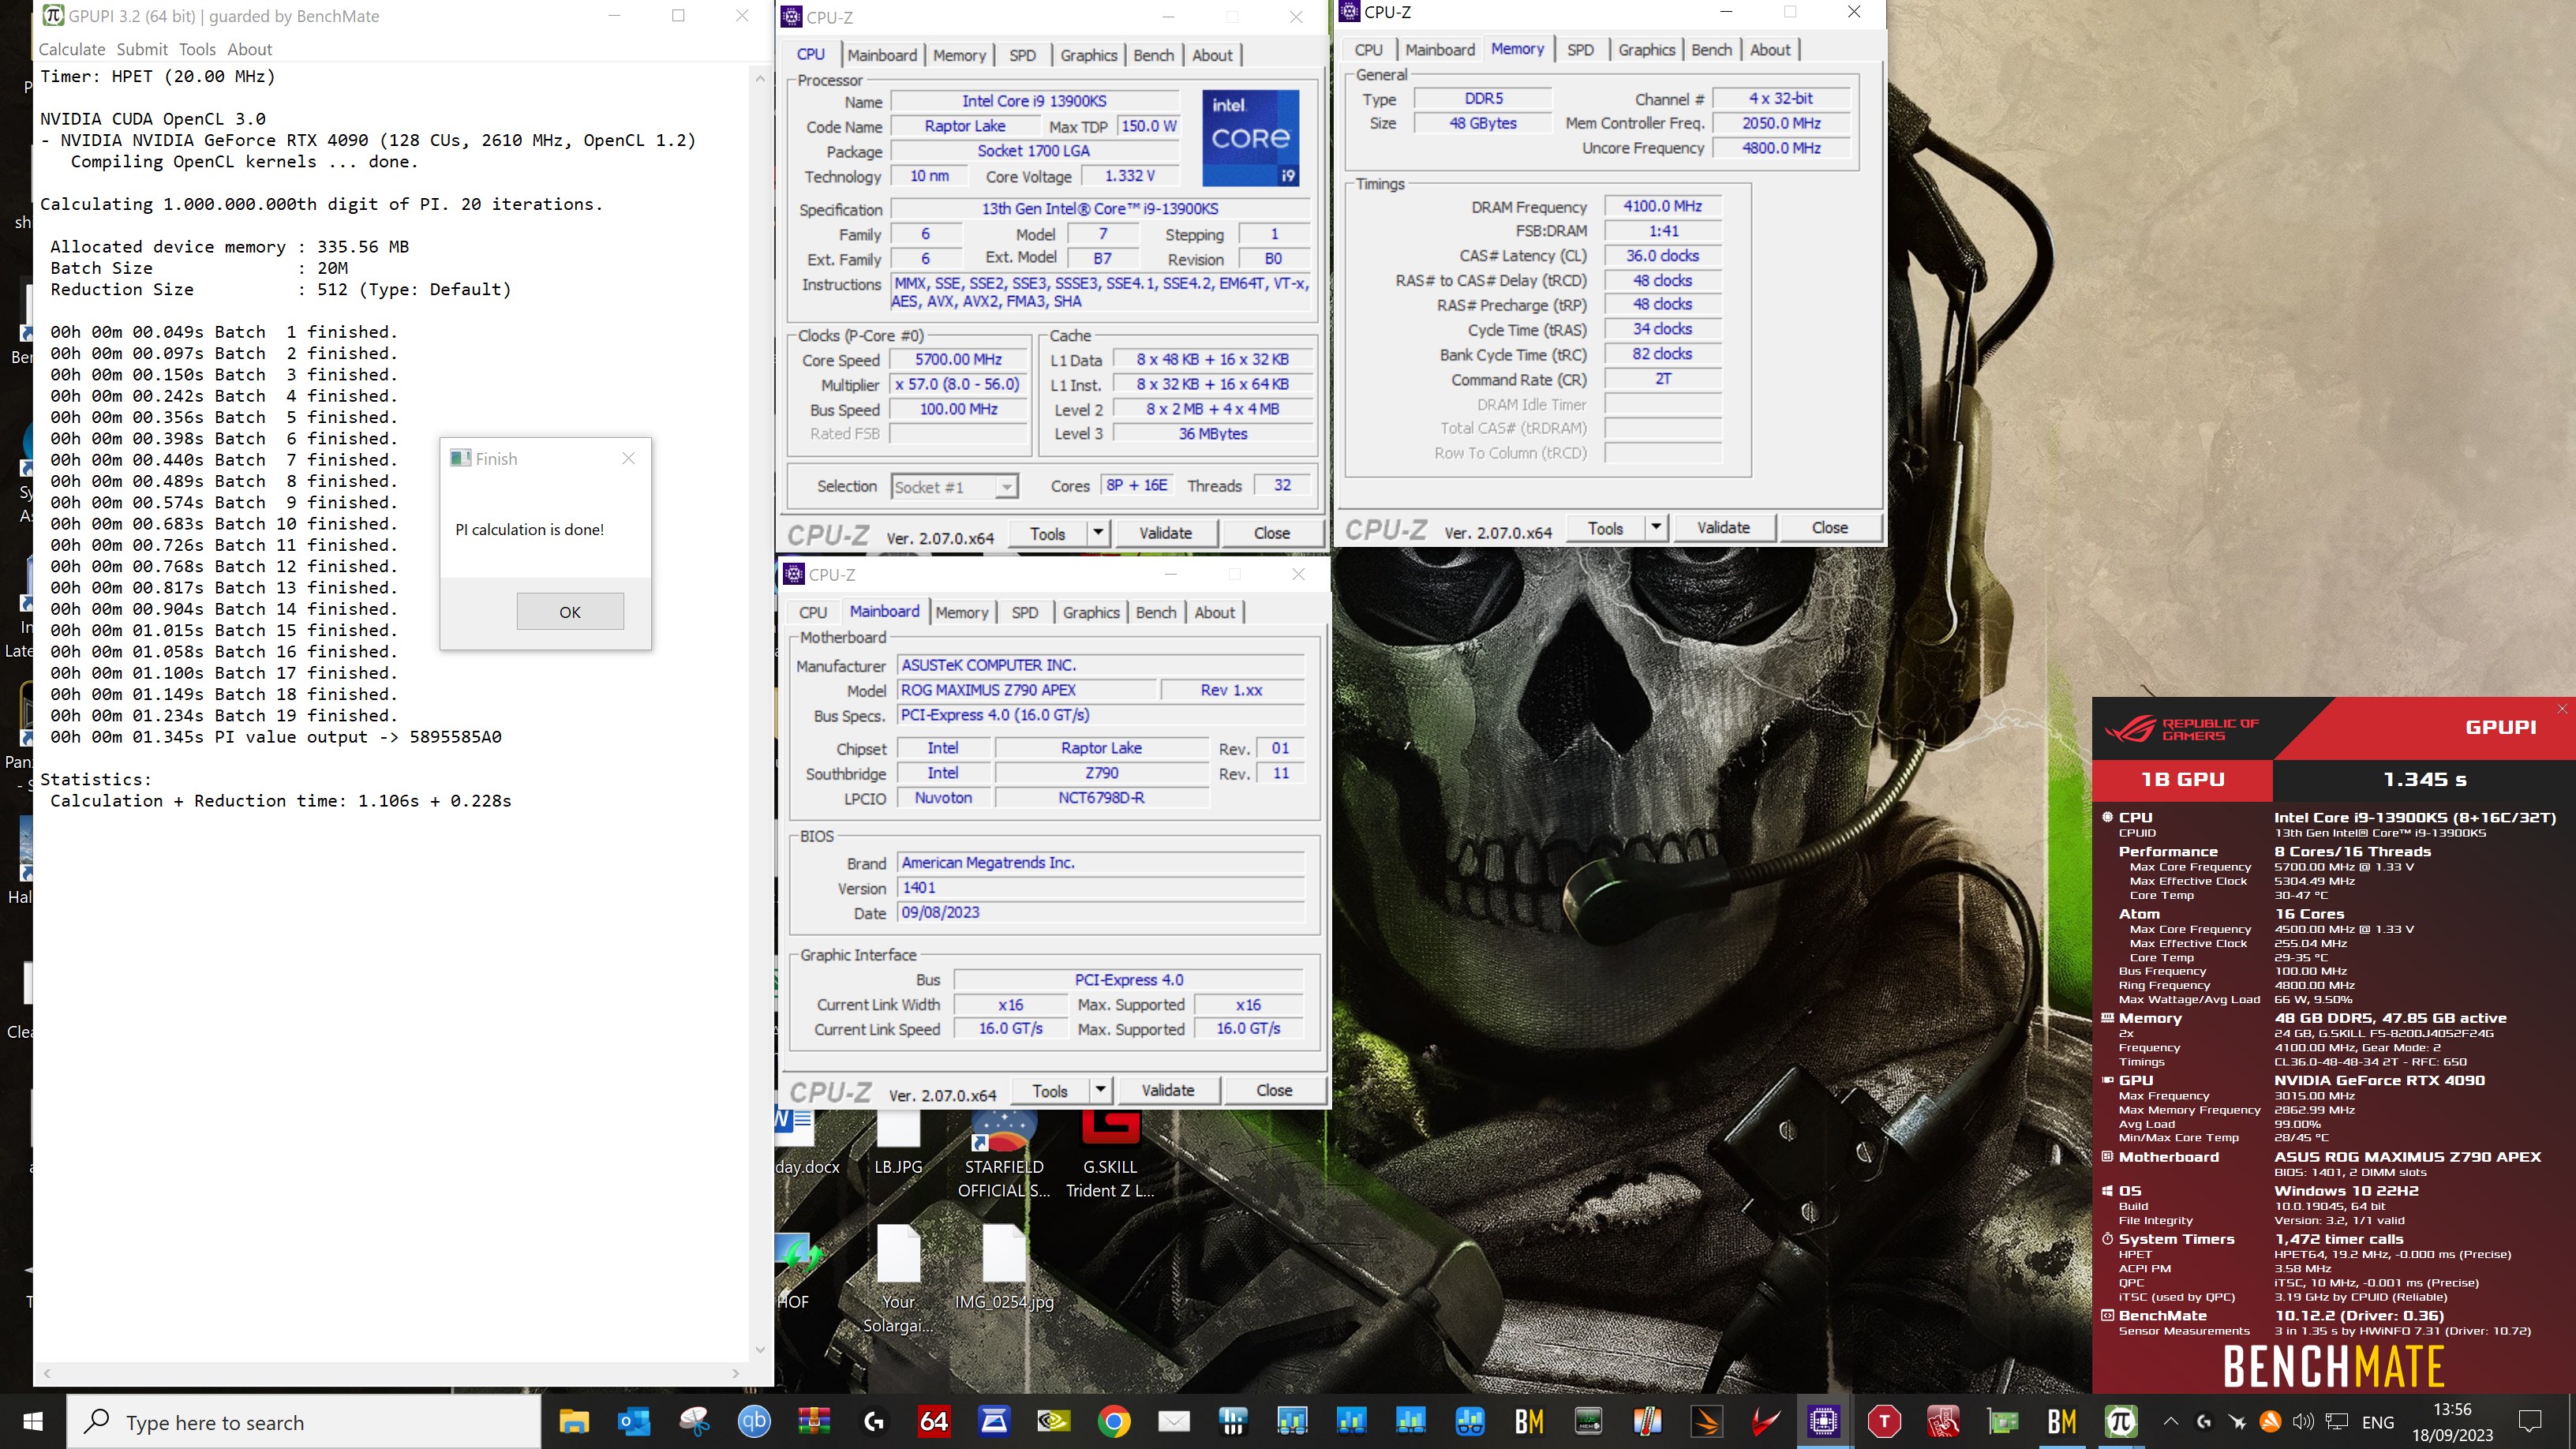Open the active BenchMate BM taskbar icon
The width and height of the screenshot is (2576, 1449).
point(2061,1421)
